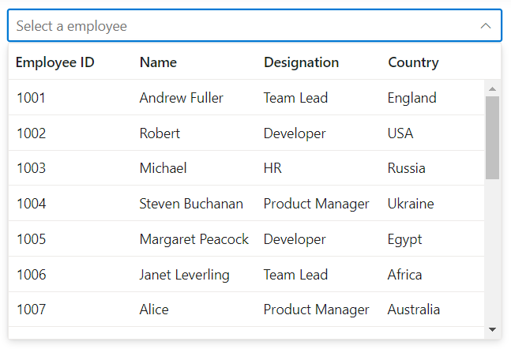Click the Russia country cell
This screenshot has height=349, width=511.
click(x=407, y=168)
